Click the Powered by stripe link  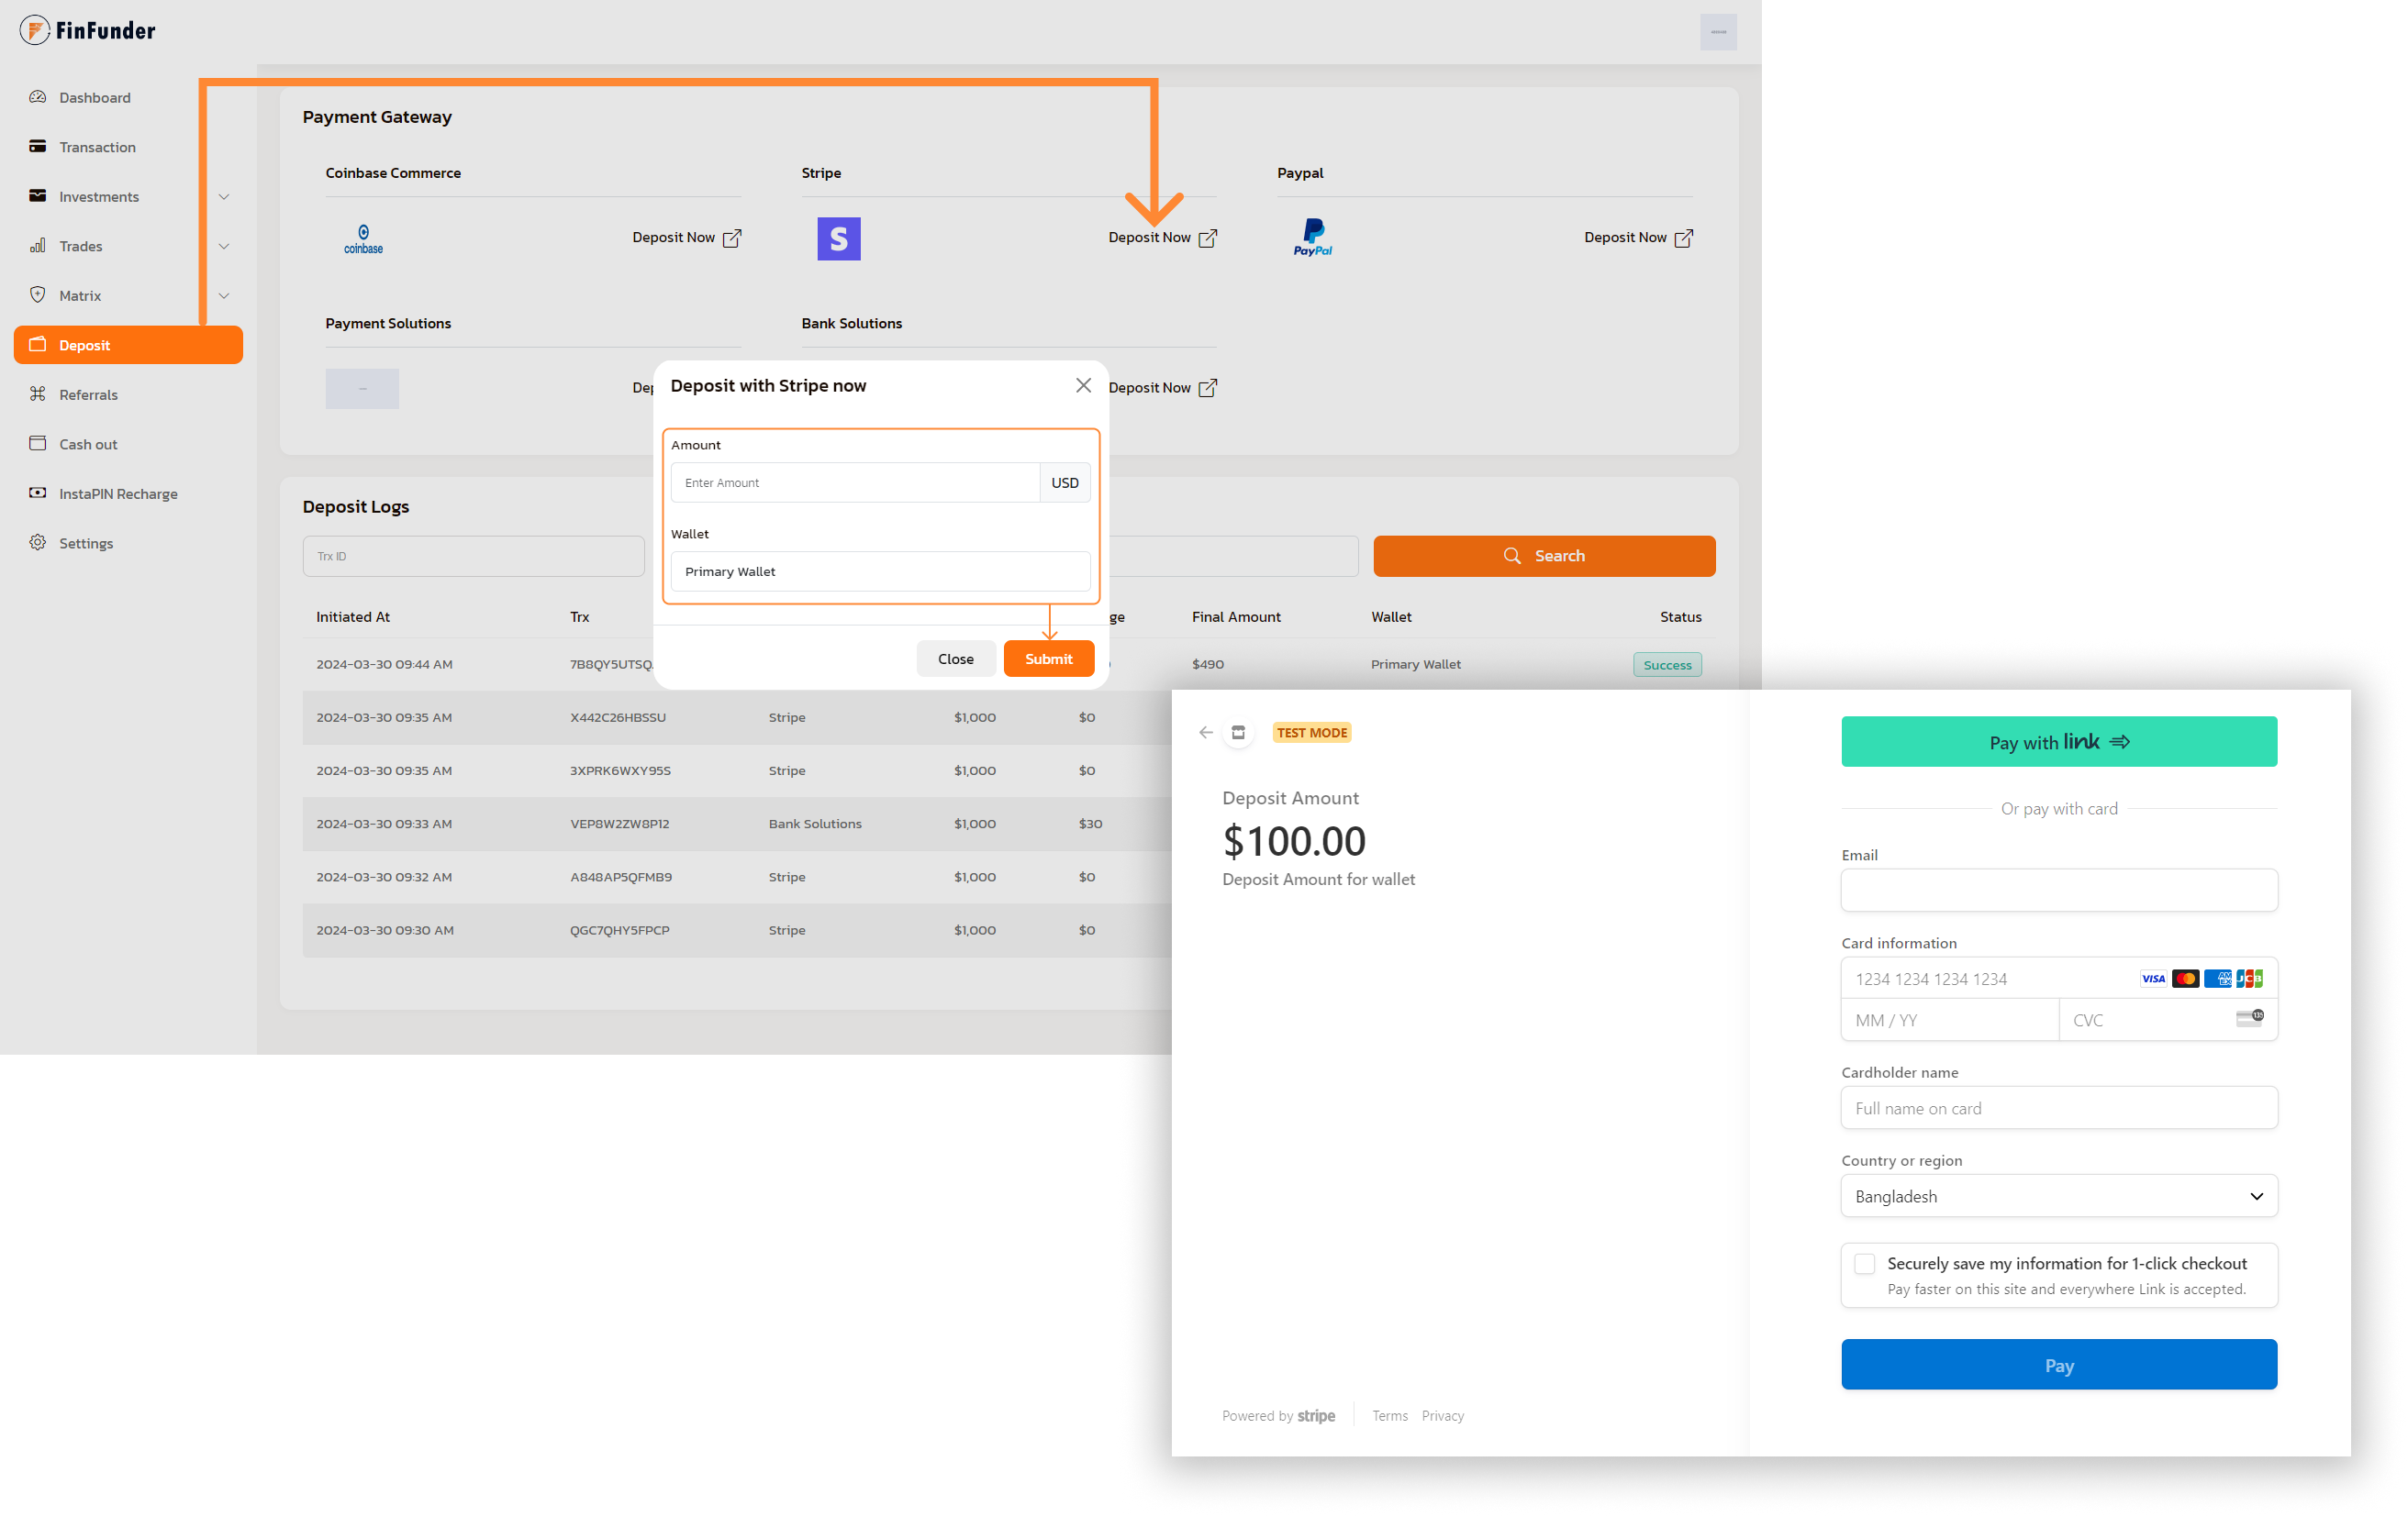point(1278,1416)
